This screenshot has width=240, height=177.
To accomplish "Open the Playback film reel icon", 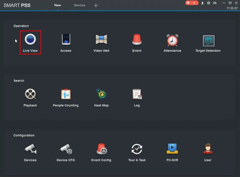I will [30, 94].
